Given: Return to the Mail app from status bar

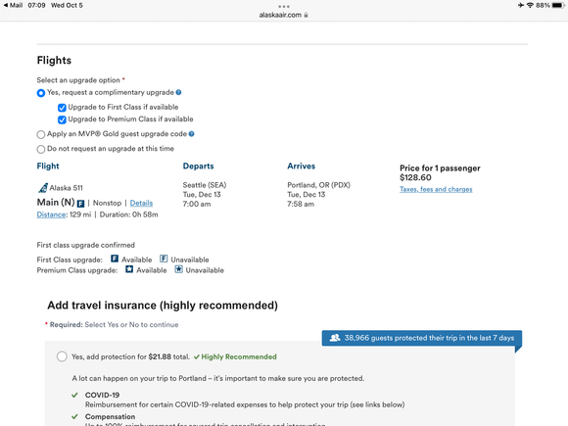Looking at the screenshot, I should 13,5.
